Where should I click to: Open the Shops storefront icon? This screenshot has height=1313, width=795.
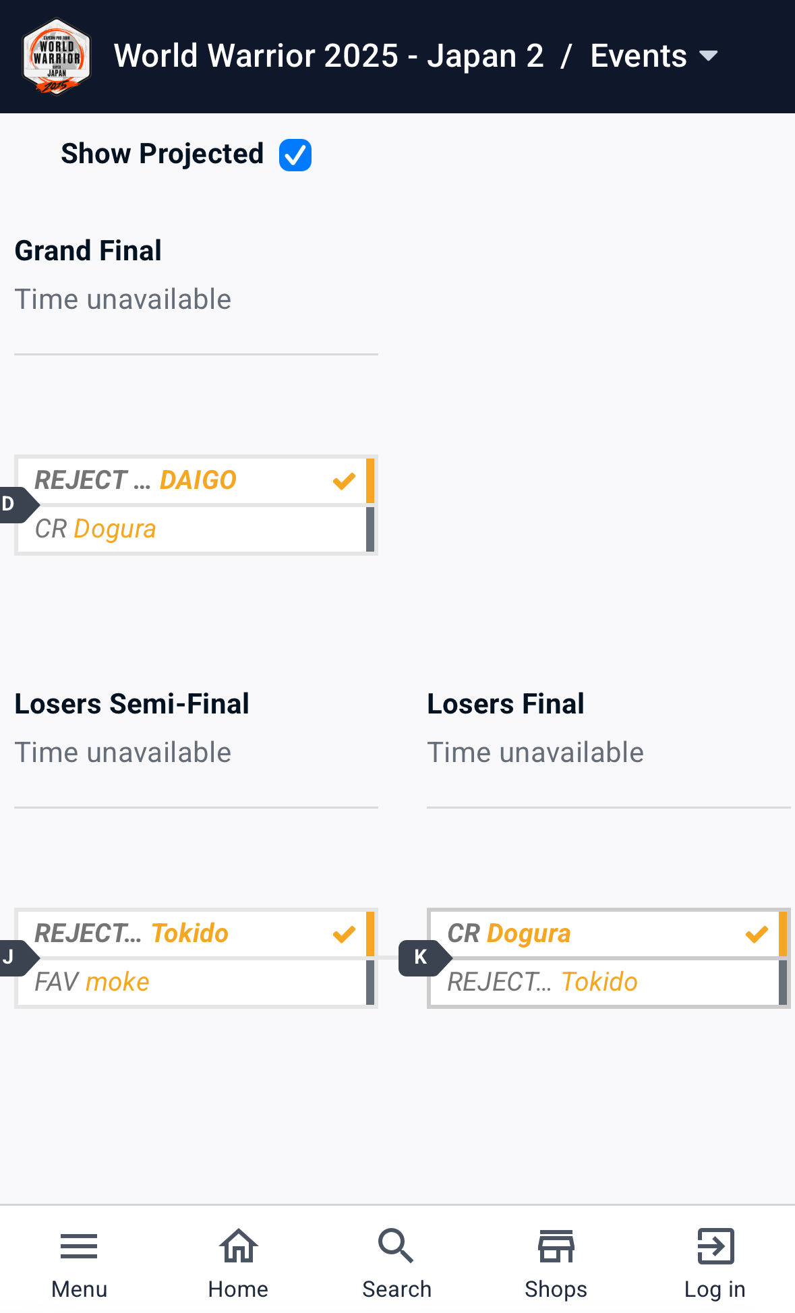[x=556, y=1246]
